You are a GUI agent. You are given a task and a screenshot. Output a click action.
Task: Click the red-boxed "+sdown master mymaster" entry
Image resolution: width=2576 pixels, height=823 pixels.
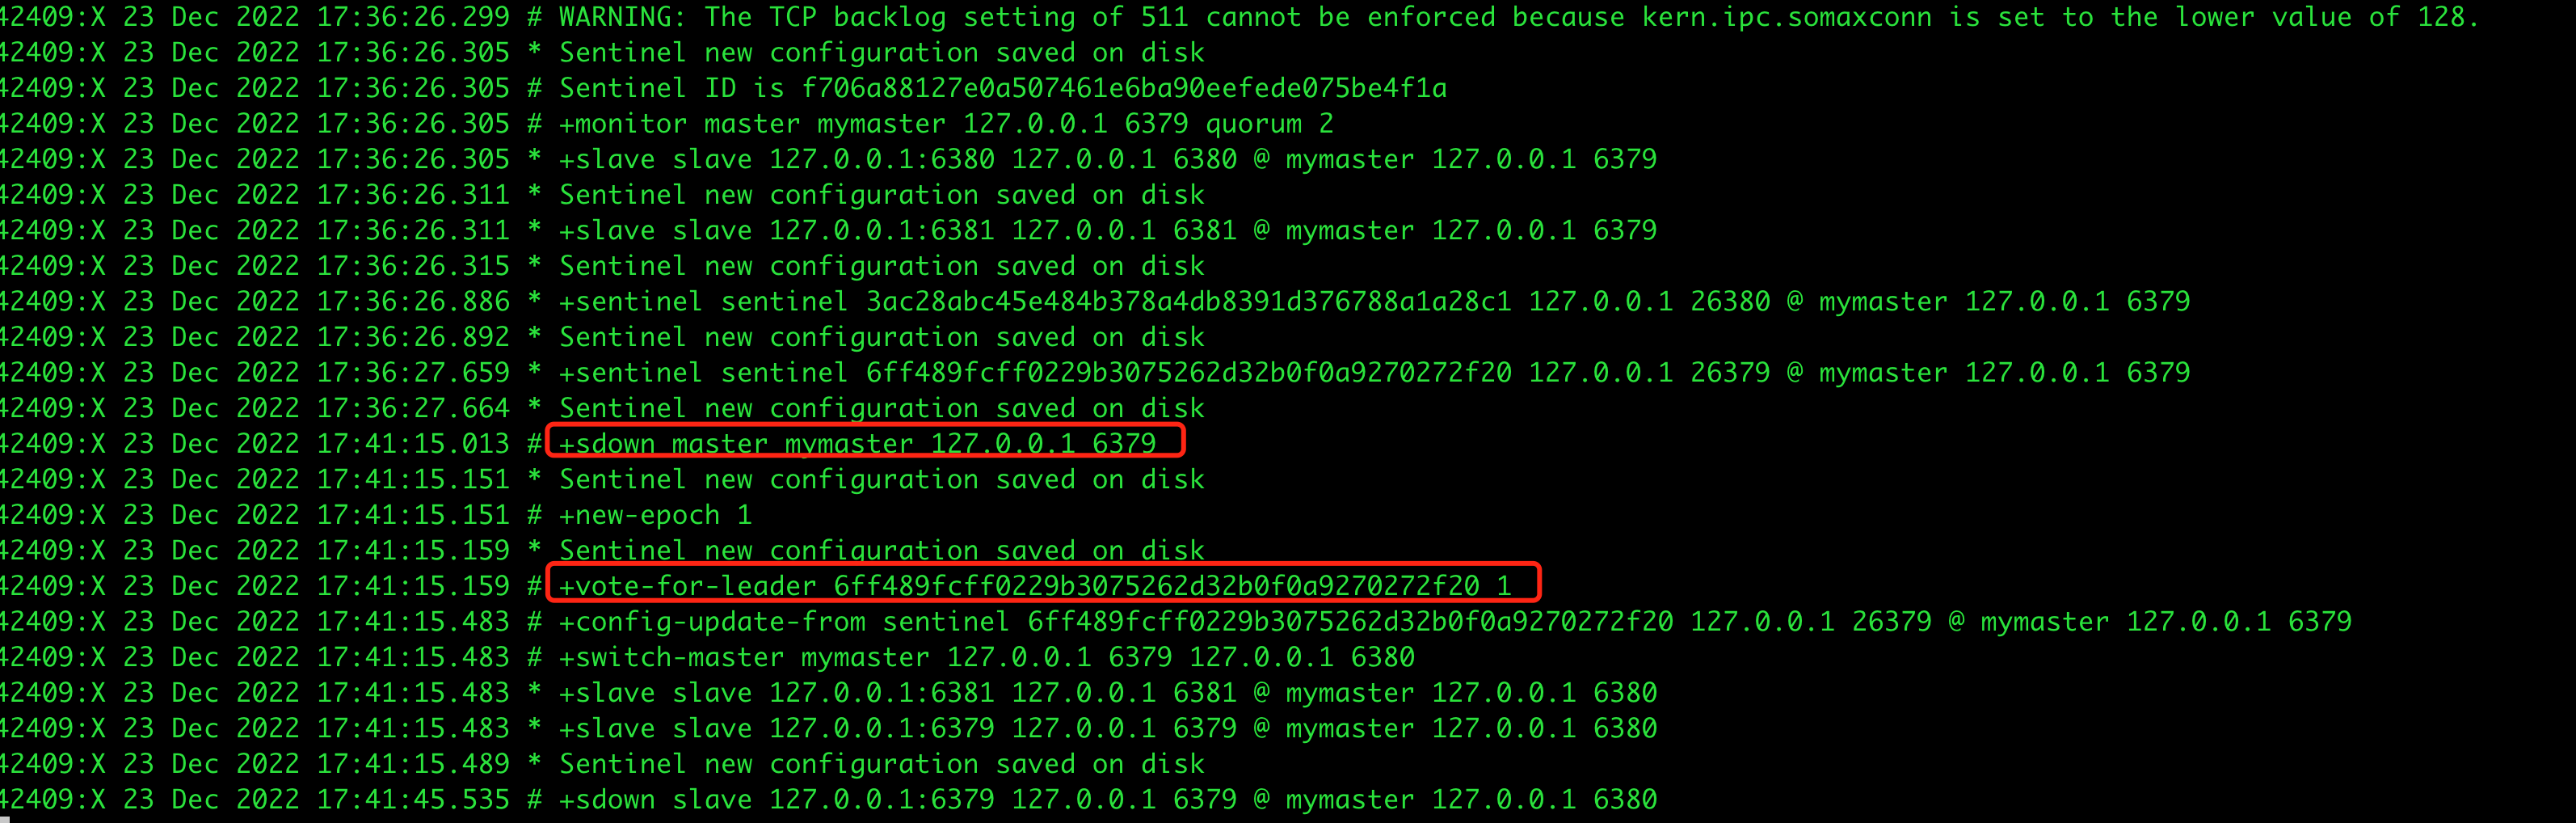point(857,443)
